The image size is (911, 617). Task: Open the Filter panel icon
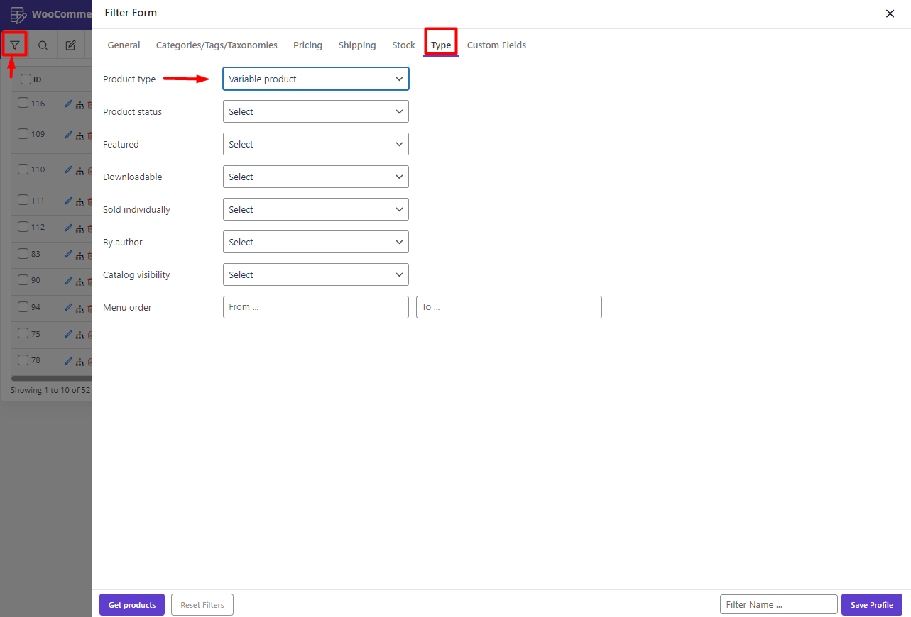coord(14,44)
